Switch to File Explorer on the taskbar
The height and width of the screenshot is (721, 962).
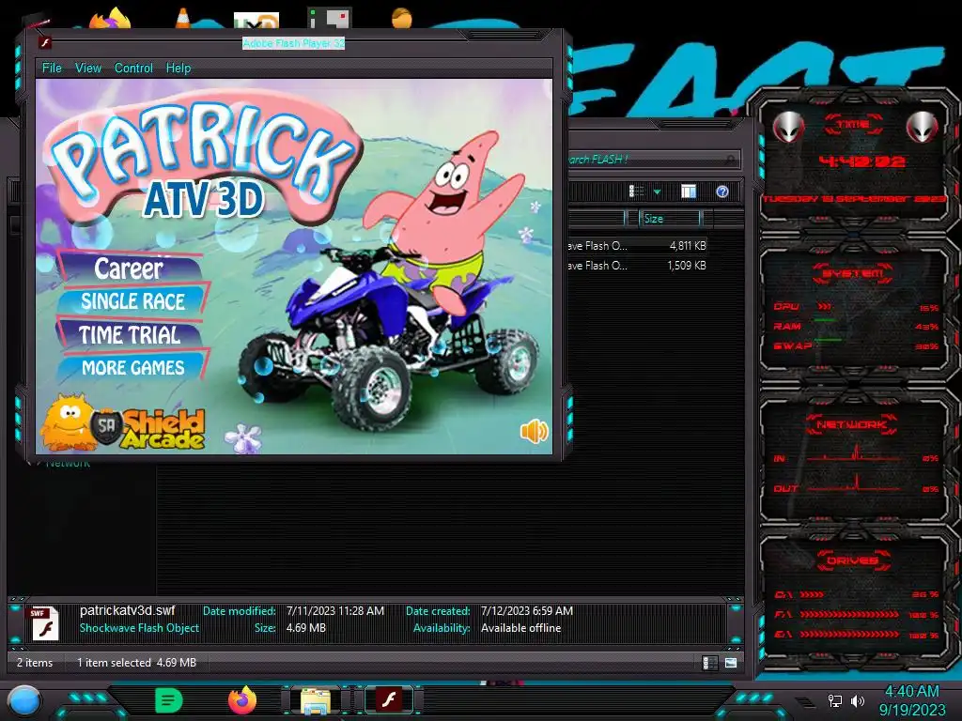coord(316,700)
